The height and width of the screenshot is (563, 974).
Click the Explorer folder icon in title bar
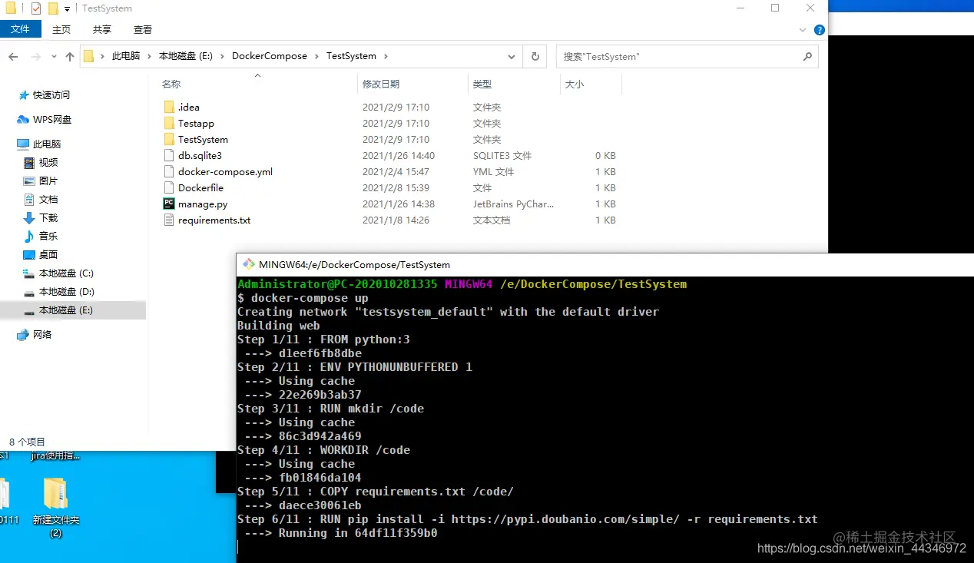point(11,8)
